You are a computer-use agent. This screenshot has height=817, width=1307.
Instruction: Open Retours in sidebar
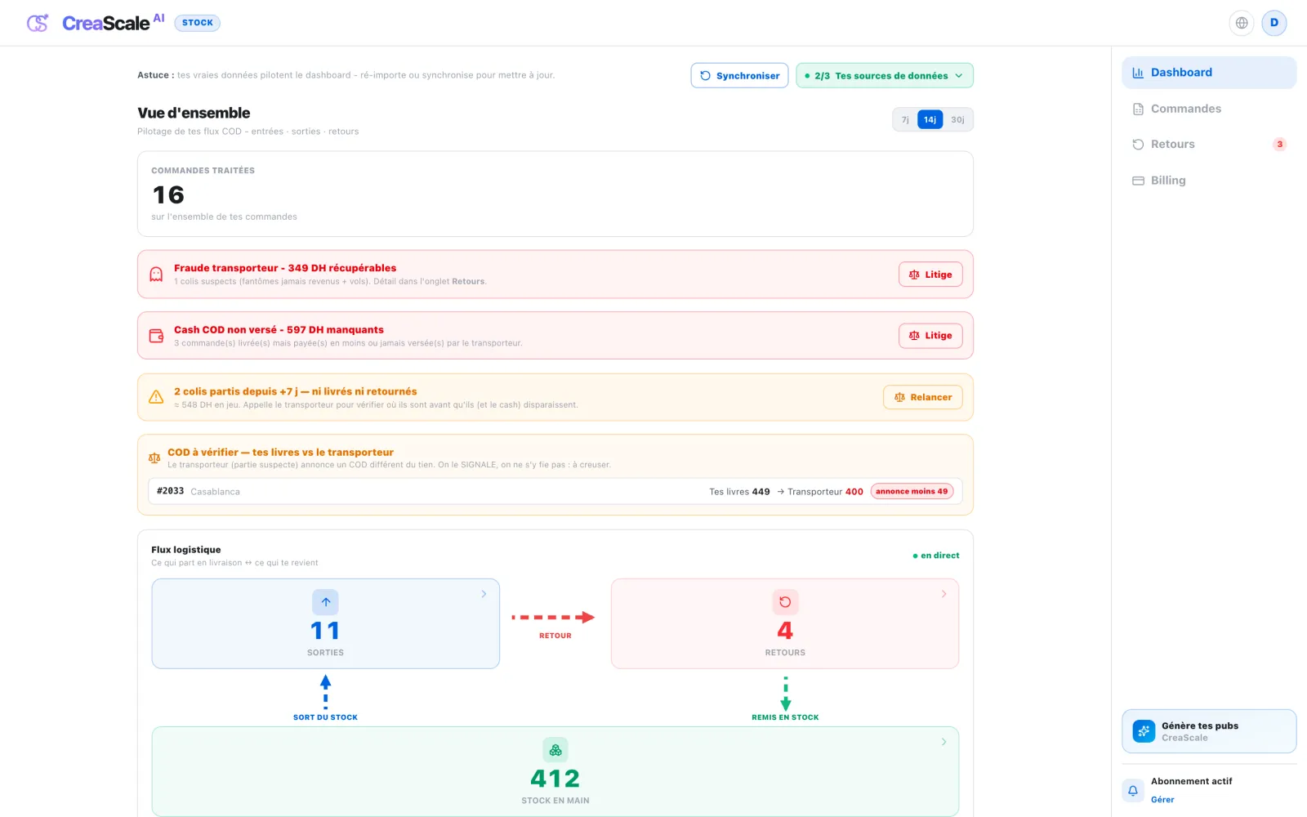pyautogui.click(x=1209, y=145)
